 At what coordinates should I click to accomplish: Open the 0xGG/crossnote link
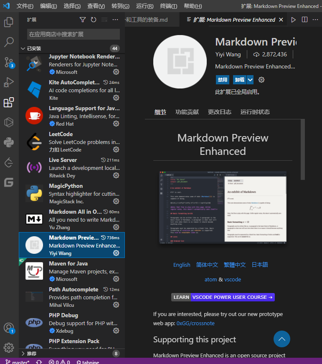pos(195,324)
